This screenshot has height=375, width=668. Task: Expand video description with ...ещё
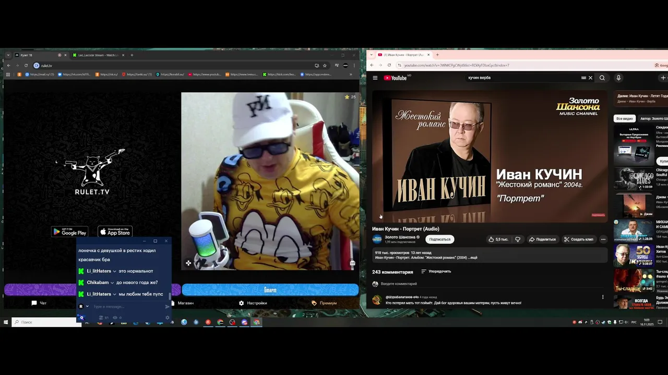click(x=472, y=257)
